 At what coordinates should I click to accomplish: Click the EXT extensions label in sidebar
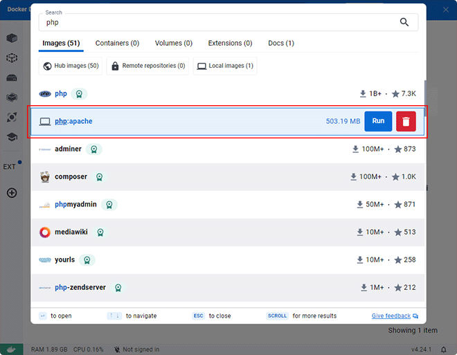(9, 167)
